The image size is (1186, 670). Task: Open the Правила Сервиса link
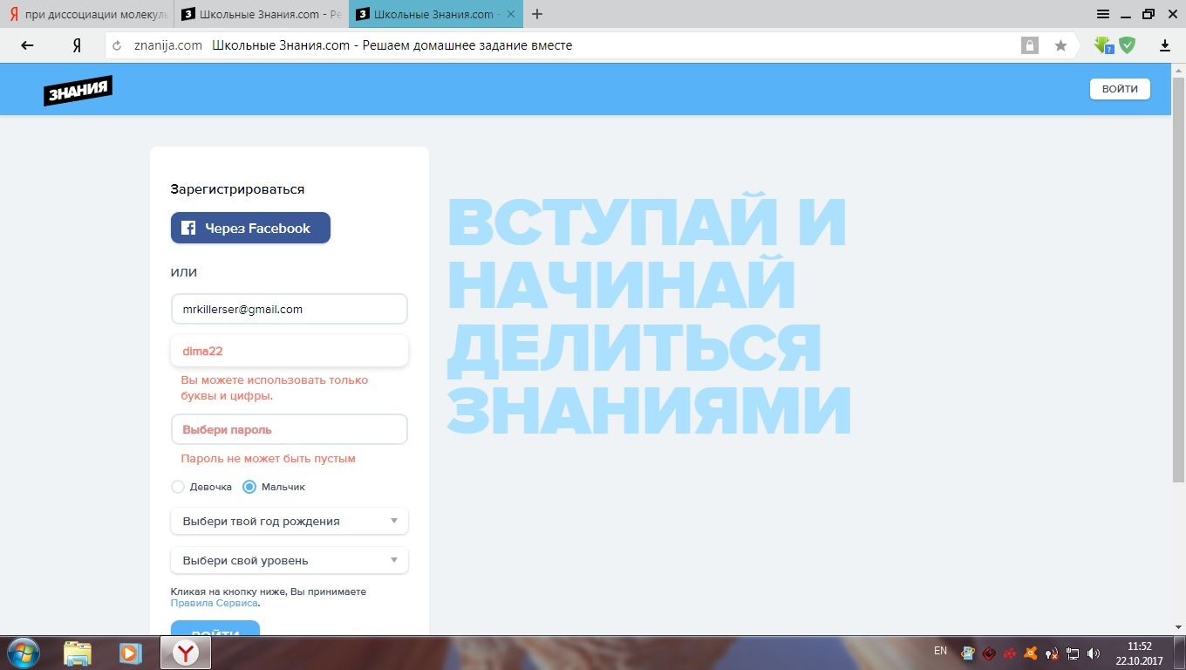pyautogui.click(x=215, y=603)
